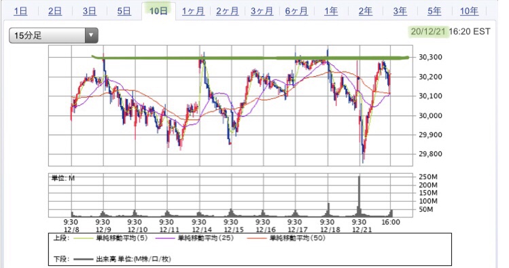Click the 12/14 date axis label

pos(201,229)
